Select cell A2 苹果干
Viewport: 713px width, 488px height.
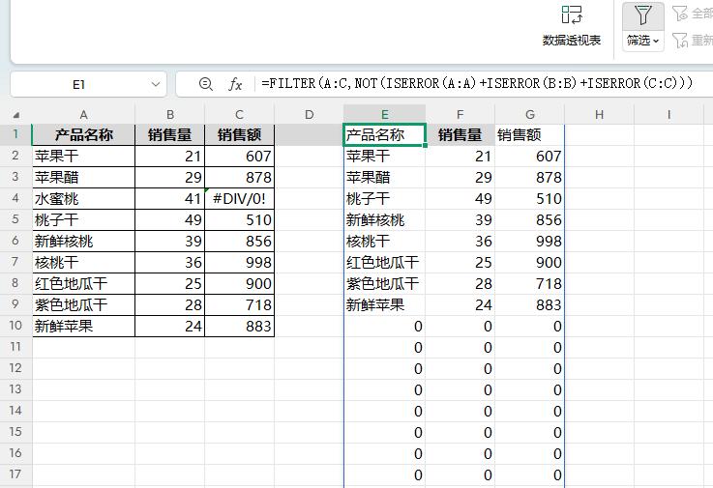coord(83,157)
